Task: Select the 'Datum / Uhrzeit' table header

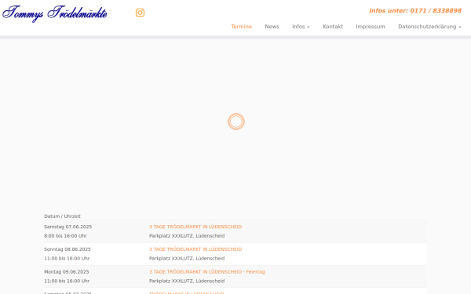Action: [x=62, y=216]
